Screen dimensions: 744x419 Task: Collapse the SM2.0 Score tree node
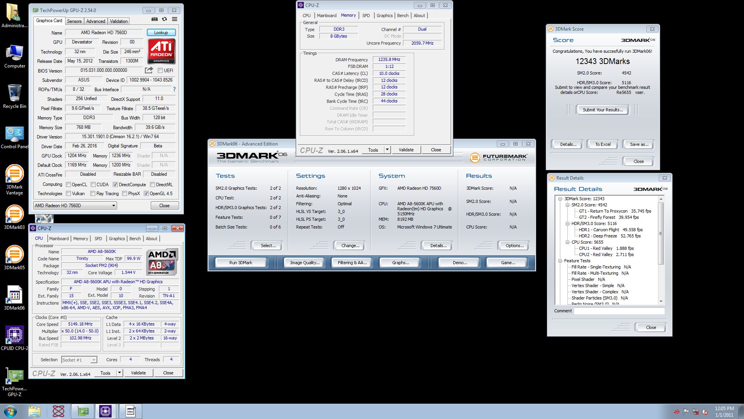click(x=567, y=205)
